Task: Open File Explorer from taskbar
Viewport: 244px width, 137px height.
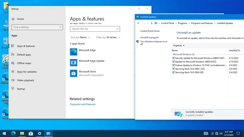Action: click(x=22, y=133)
